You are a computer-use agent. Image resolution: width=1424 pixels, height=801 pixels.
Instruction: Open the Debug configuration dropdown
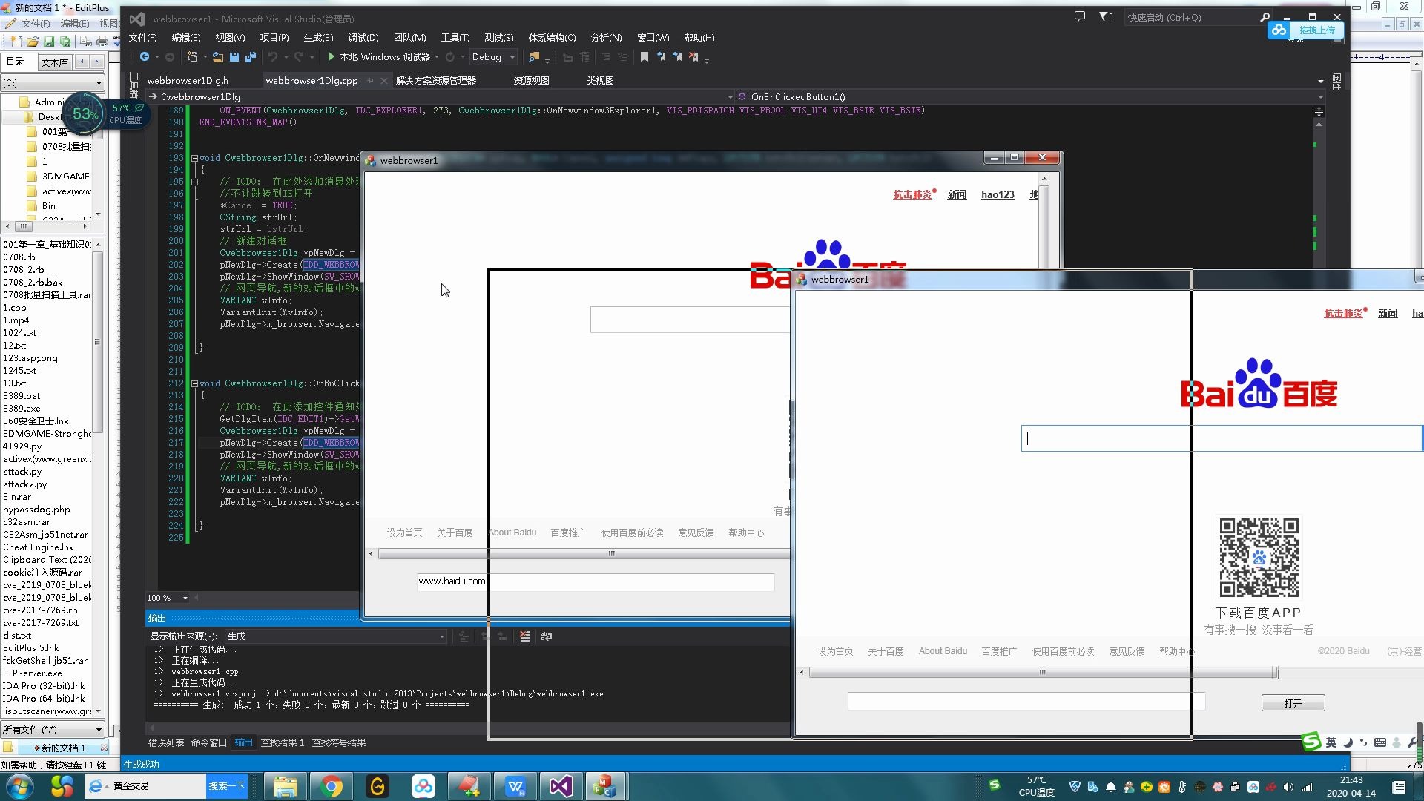pyautogui.click(x=492, y=57)
